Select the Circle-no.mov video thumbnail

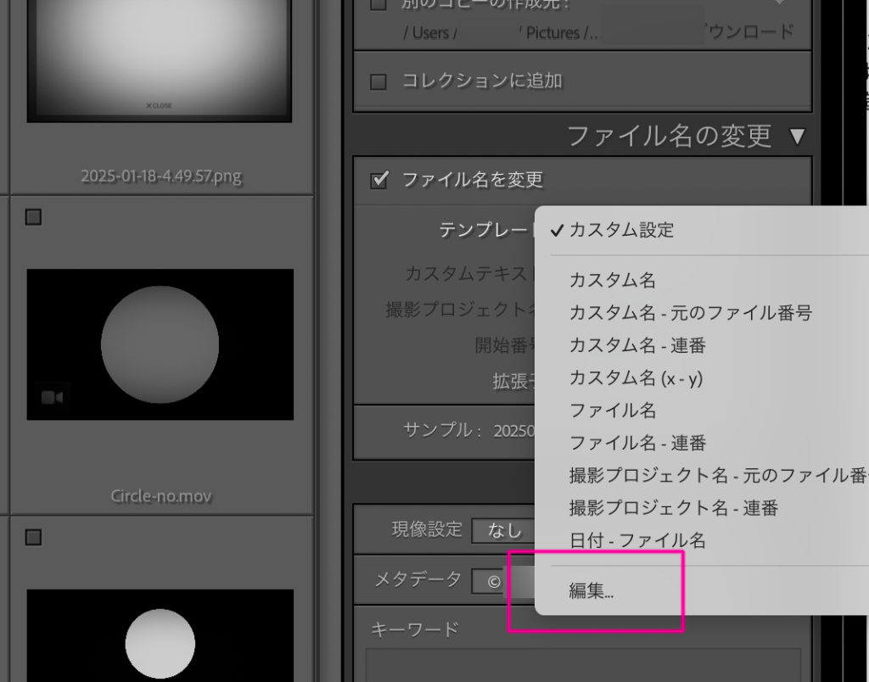160,344
